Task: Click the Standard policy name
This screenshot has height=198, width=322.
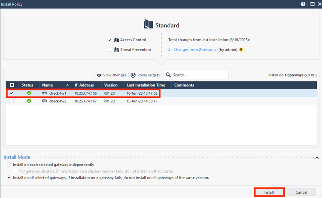Action: click(x=167, y=25)
